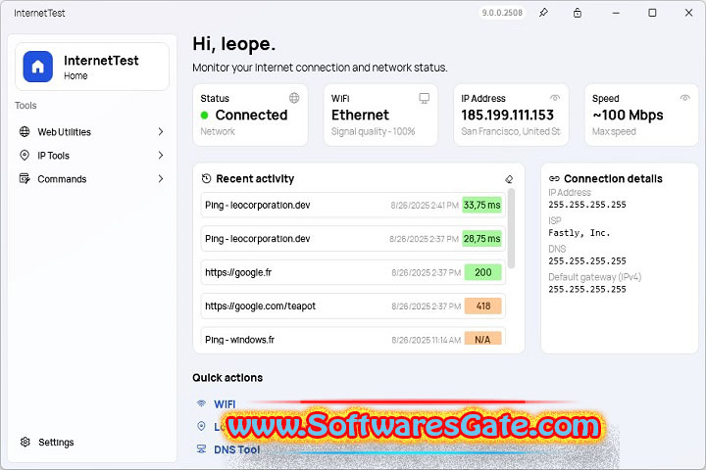Open the https://google.com/teapot activity entry
This screenshot has width=706, height=470.
pos(353,306)
